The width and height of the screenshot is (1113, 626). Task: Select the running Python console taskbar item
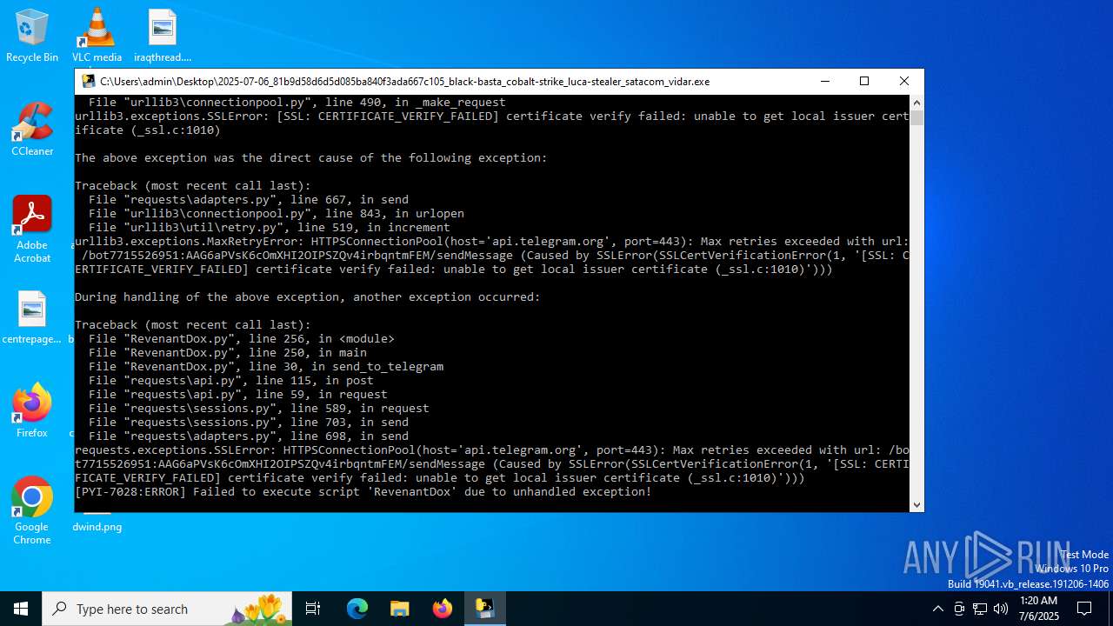pyautogui.click(x=485, y=609)
